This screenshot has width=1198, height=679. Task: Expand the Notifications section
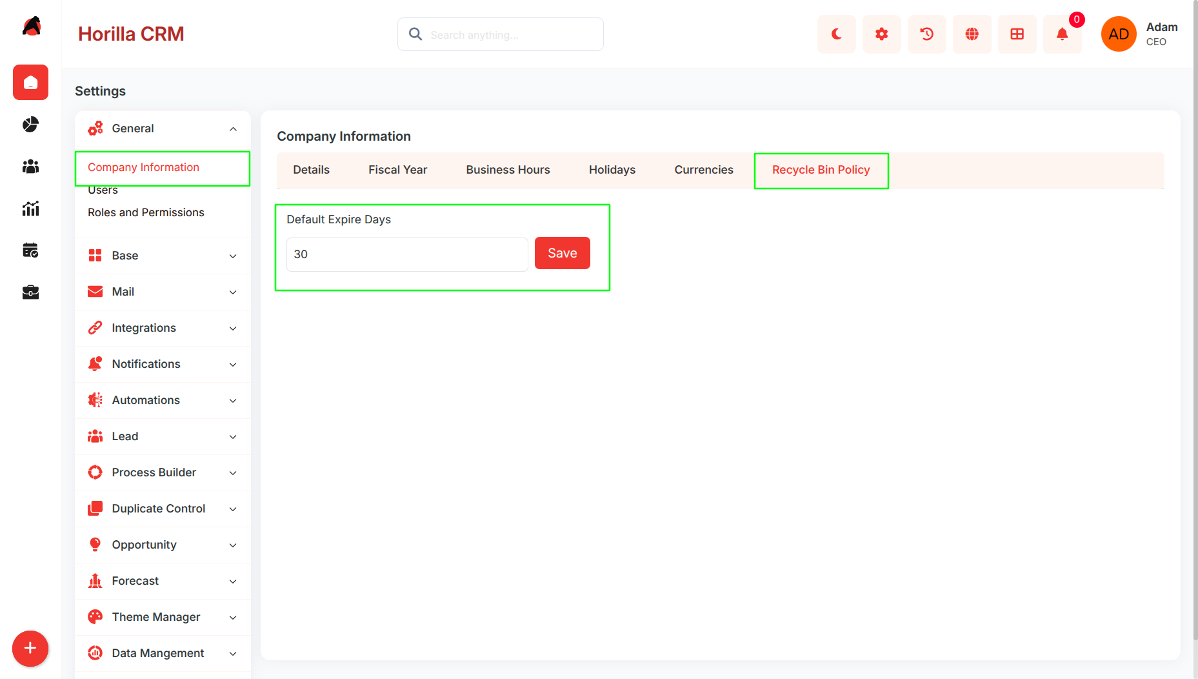tap(163, 364)
